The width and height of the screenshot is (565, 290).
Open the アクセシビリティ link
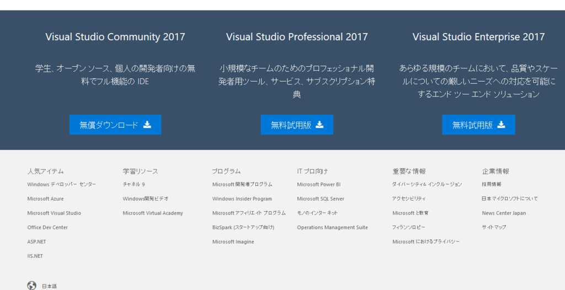409,199
